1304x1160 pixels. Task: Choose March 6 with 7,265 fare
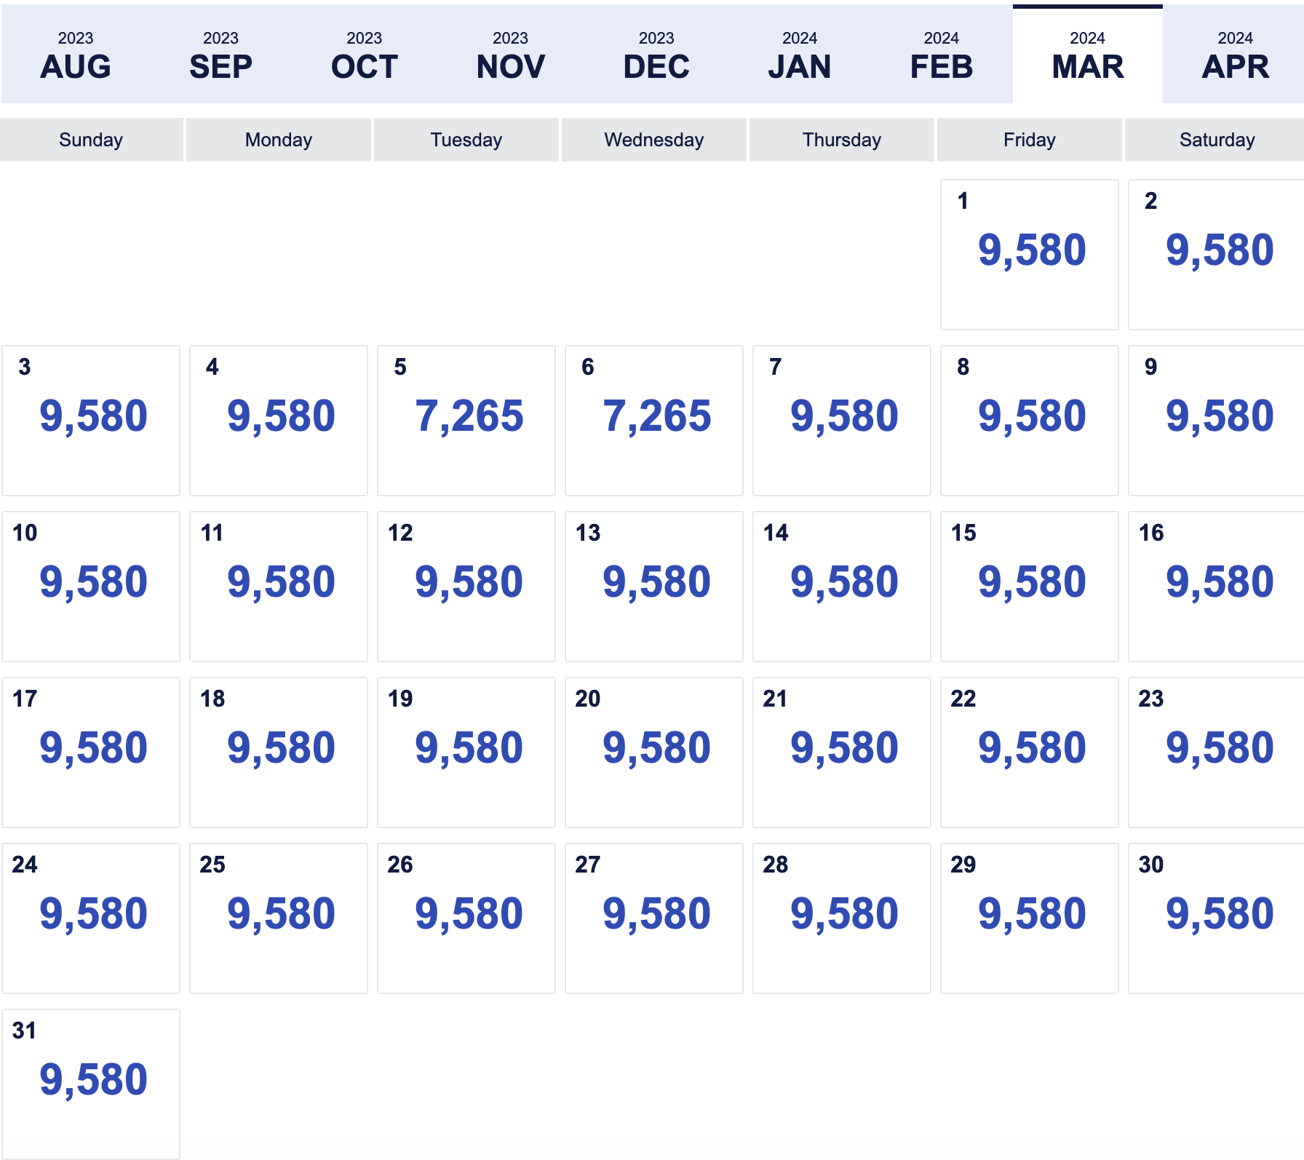(654, 421)
